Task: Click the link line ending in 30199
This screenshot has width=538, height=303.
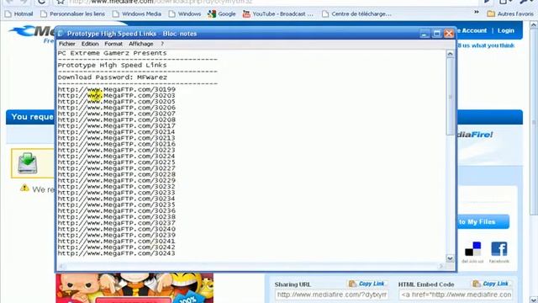Action: pos(117,89)
